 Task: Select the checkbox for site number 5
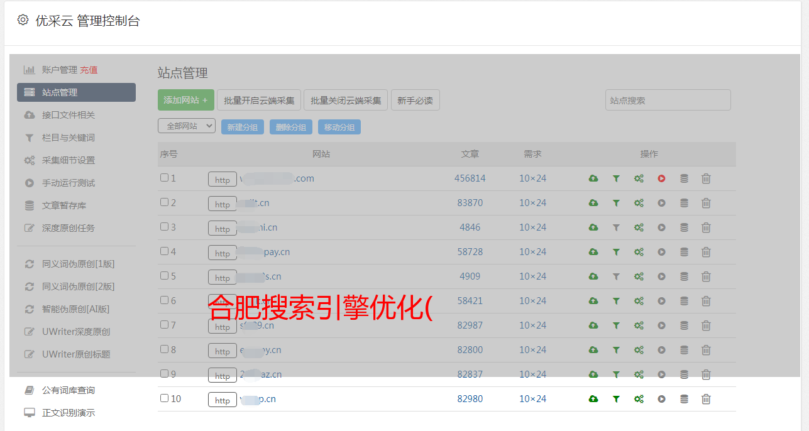(165, 276)
